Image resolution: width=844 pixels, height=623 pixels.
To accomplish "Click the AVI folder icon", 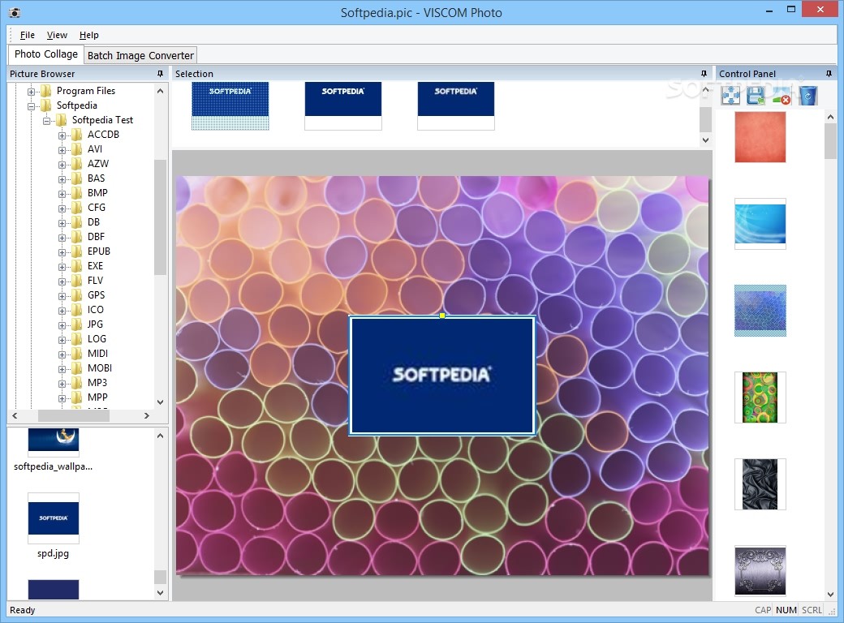I will pyautogui.click(x=78, y=149).
